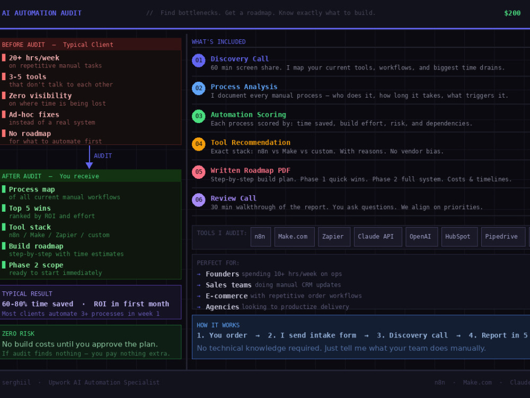Viewport: 530px width, 398px height.
Task: Click the OpenAI tool tag
Action: 421,237
